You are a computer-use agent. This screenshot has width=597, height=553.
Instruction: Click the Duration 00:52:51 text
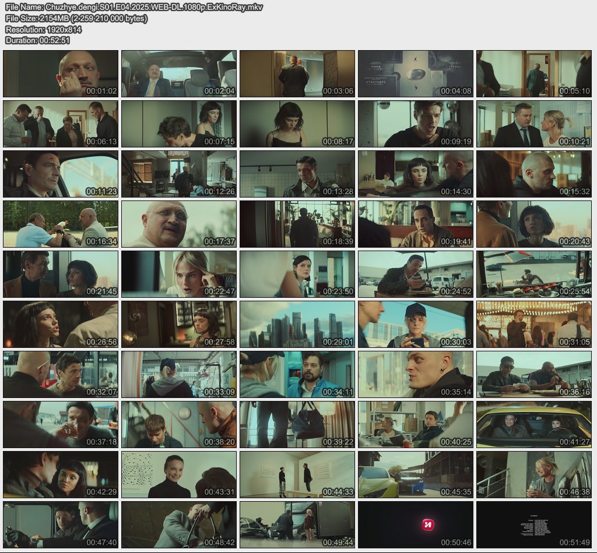coord(38,40)
